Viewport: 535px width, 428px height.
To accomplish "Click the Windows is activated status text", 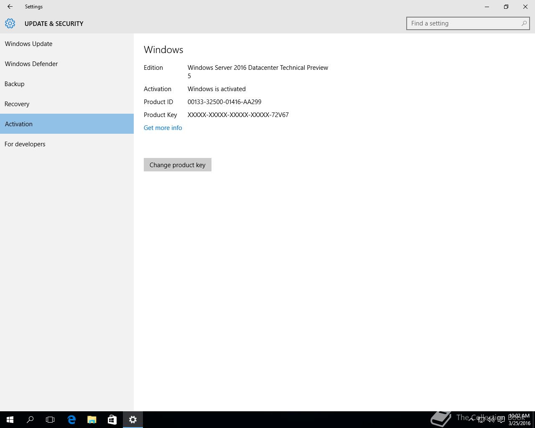I will (217, 89).
